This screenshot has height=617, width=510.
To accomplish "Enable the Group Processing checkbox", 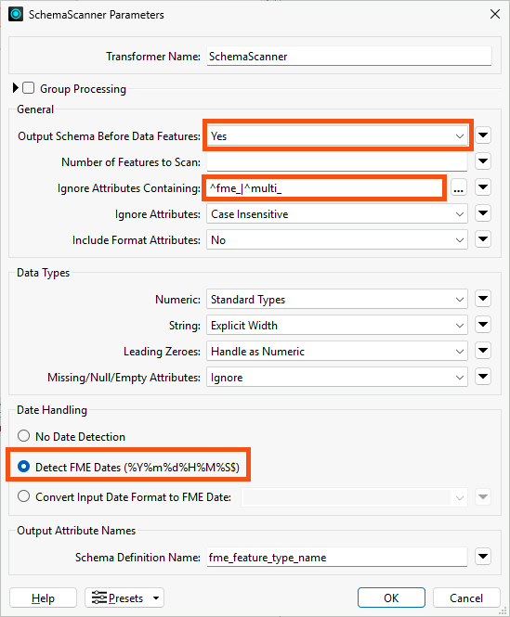I will (29, 88).
